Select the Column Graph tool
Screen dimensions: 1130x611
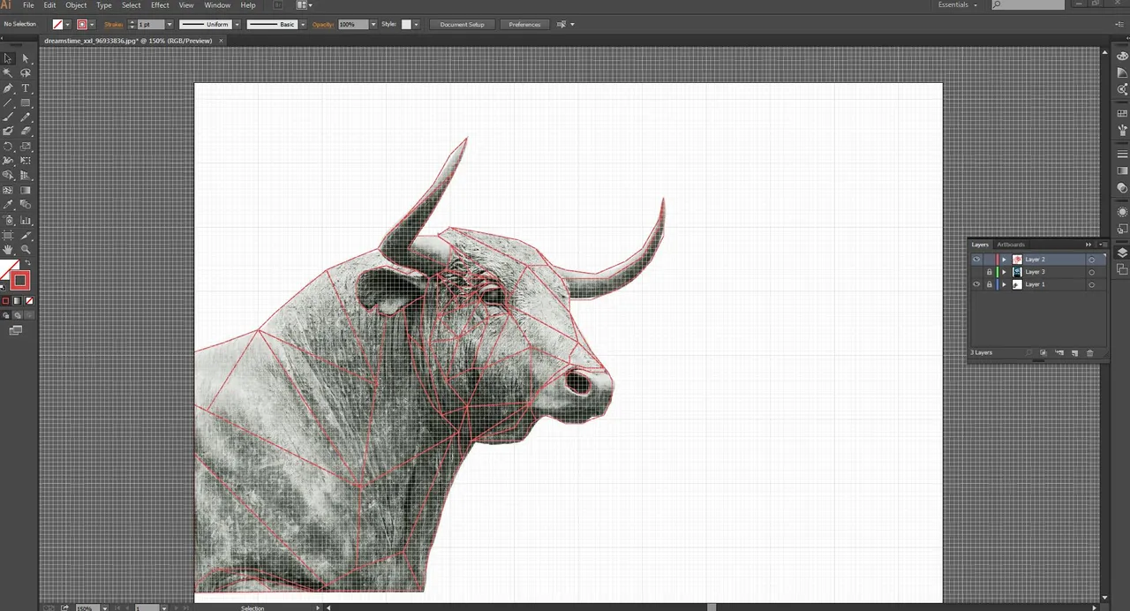pyautogui.click(x=26, y=221)
